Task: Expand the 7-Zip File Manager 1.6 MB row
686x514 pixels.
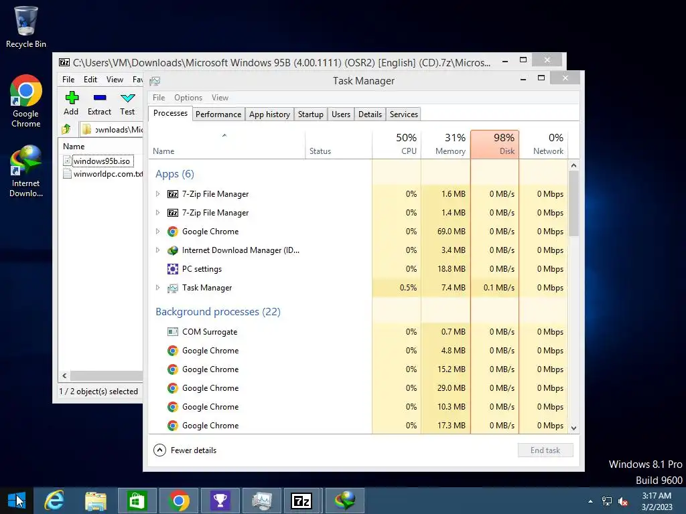Action: 158,194
